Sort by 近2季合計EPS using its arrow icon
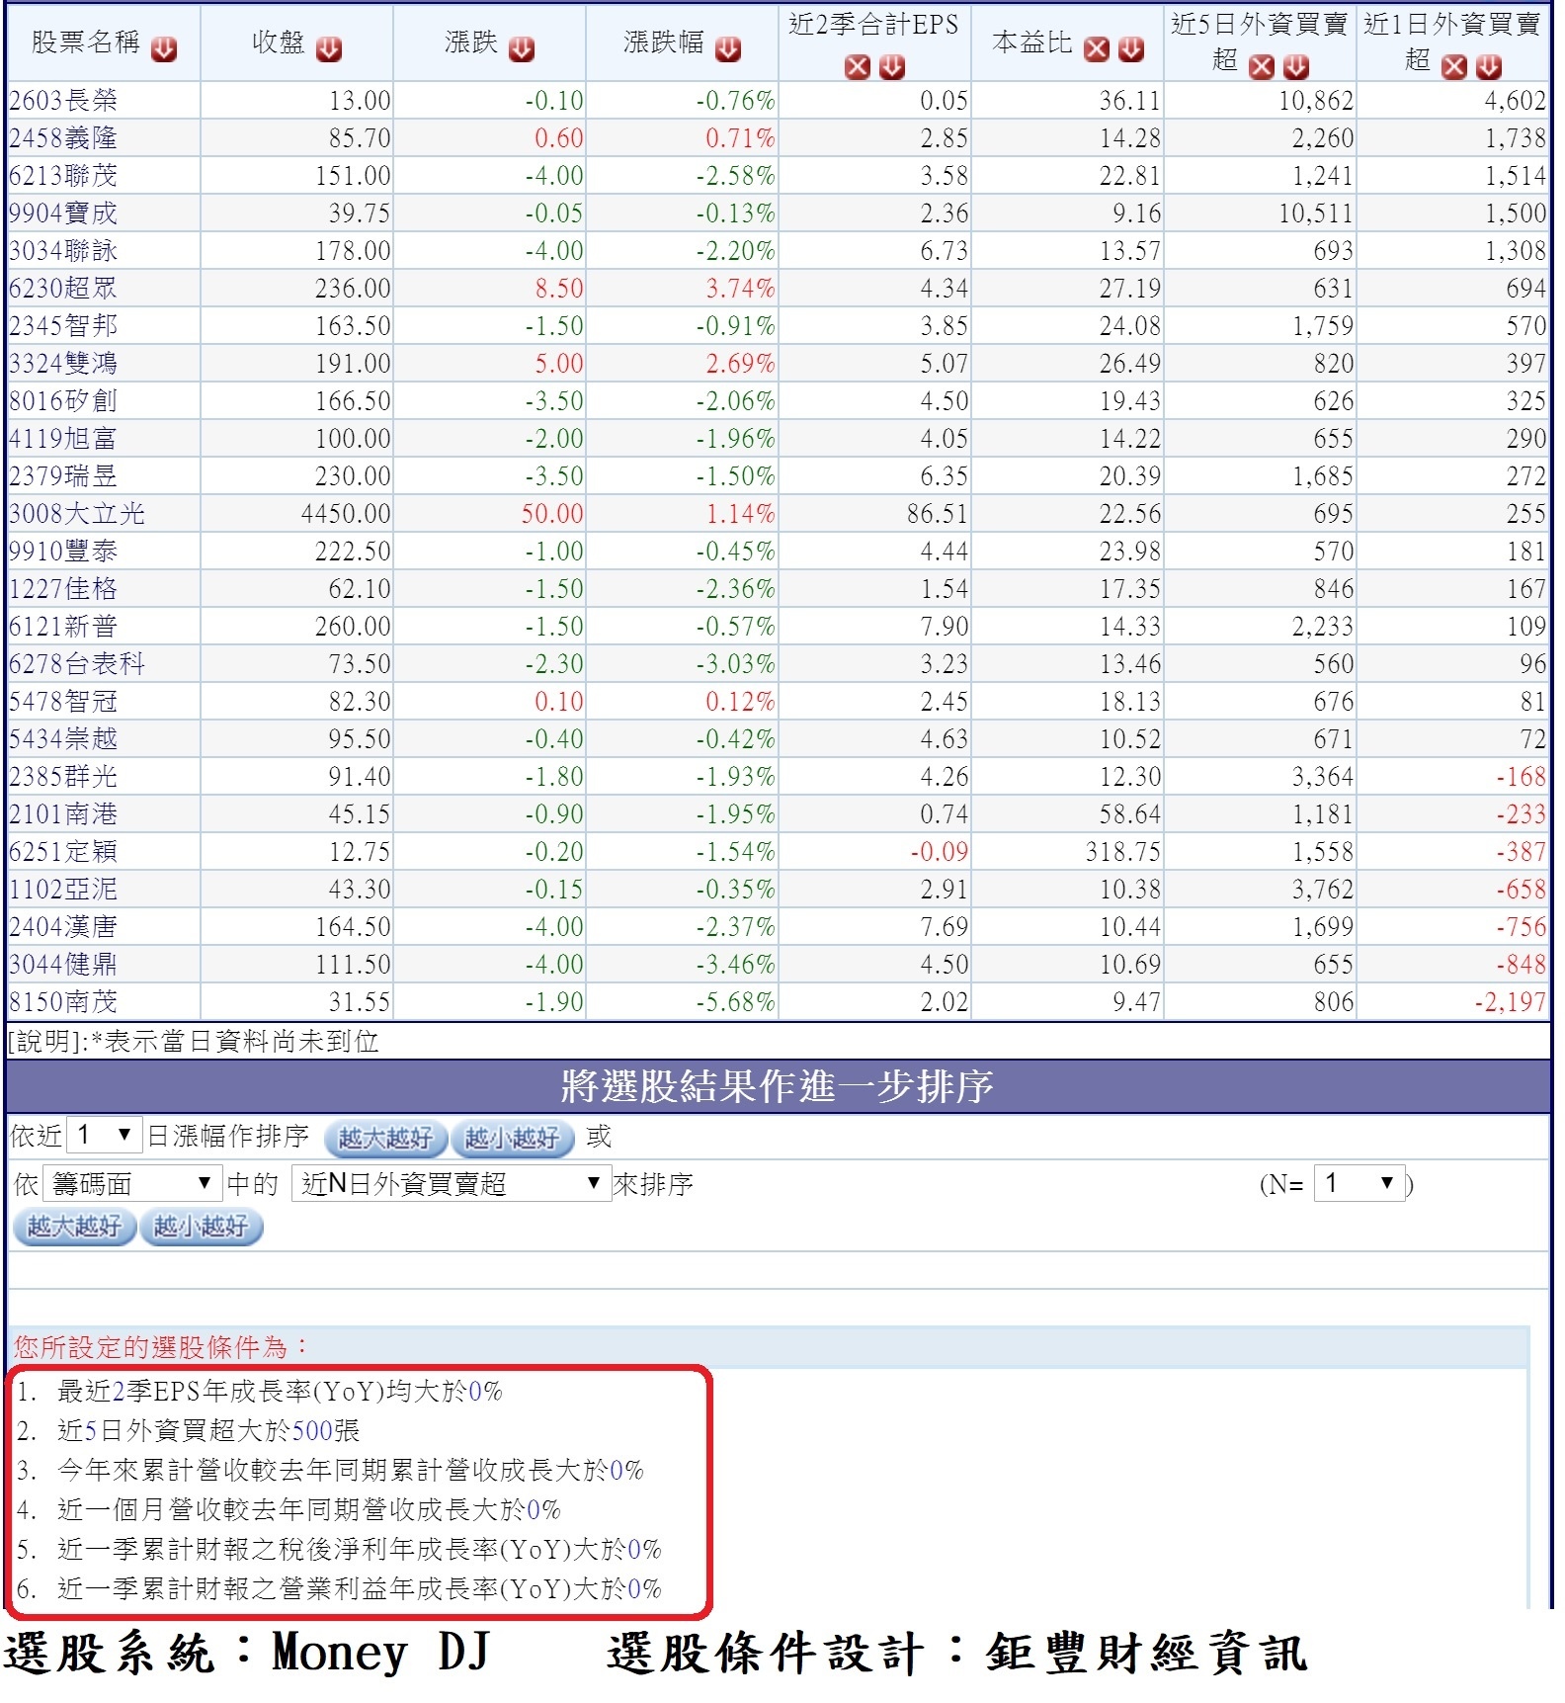Image resolution: width=1565 pixels, height=1703 pixels. 892,66
